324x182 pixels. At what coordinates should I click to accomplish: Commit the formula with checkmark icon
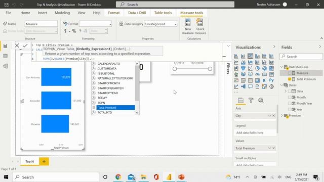pyautogui.click(x=25, y=45)
